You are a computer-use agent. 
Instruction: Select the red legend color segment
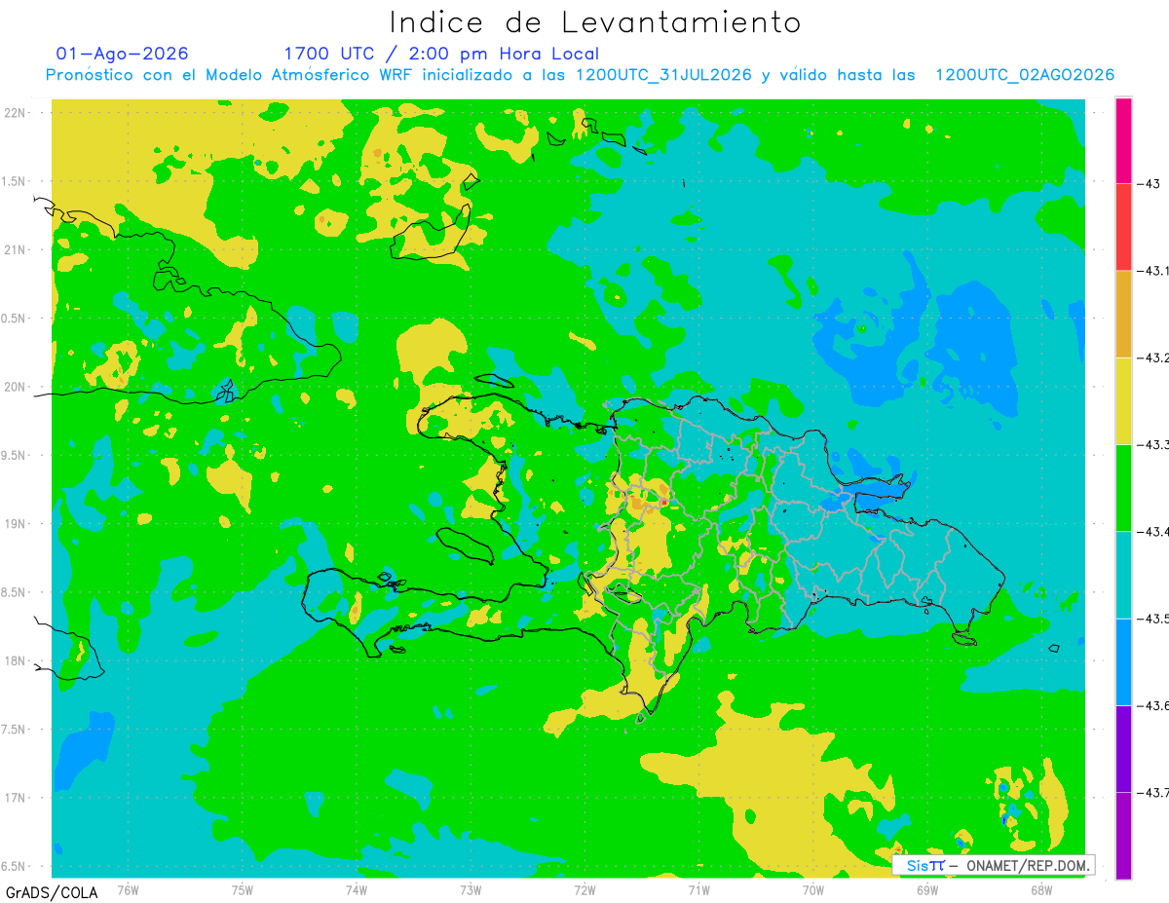pos(1123,227)
